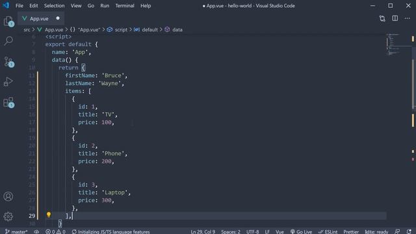The width and height of the screenshot is (416, 234).
Task: Click Ln 29, Col 9 cursor position
Action: (x=203, y=231)
